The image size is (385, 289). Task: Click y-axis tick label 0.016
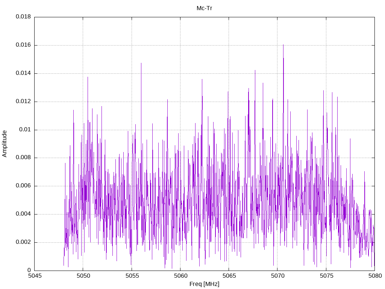coord(23,45)
